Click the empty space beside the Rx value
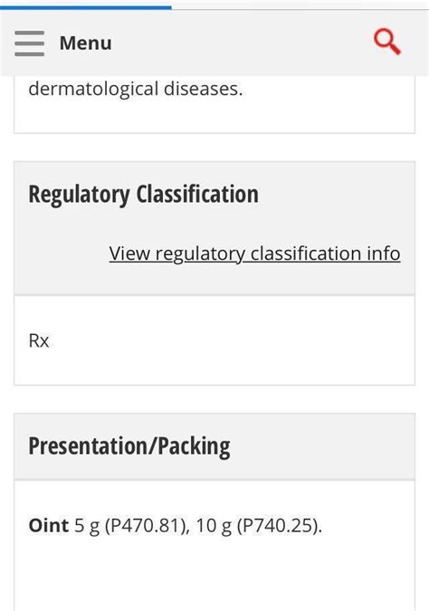429x611 pixels. click(x=230, y=341)
